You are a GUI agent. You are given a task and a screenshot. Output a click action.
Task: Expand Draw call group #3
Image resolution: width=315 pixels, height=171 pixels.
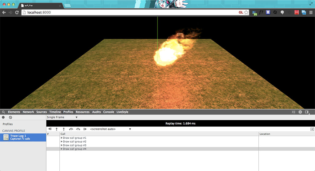(x=62, y=145)
